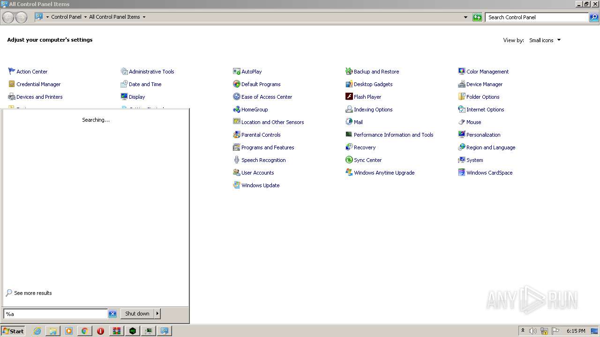This screenshot has width=600, height=337.
Task: Select the Control Panel breadcrumb
Action: 66,17
